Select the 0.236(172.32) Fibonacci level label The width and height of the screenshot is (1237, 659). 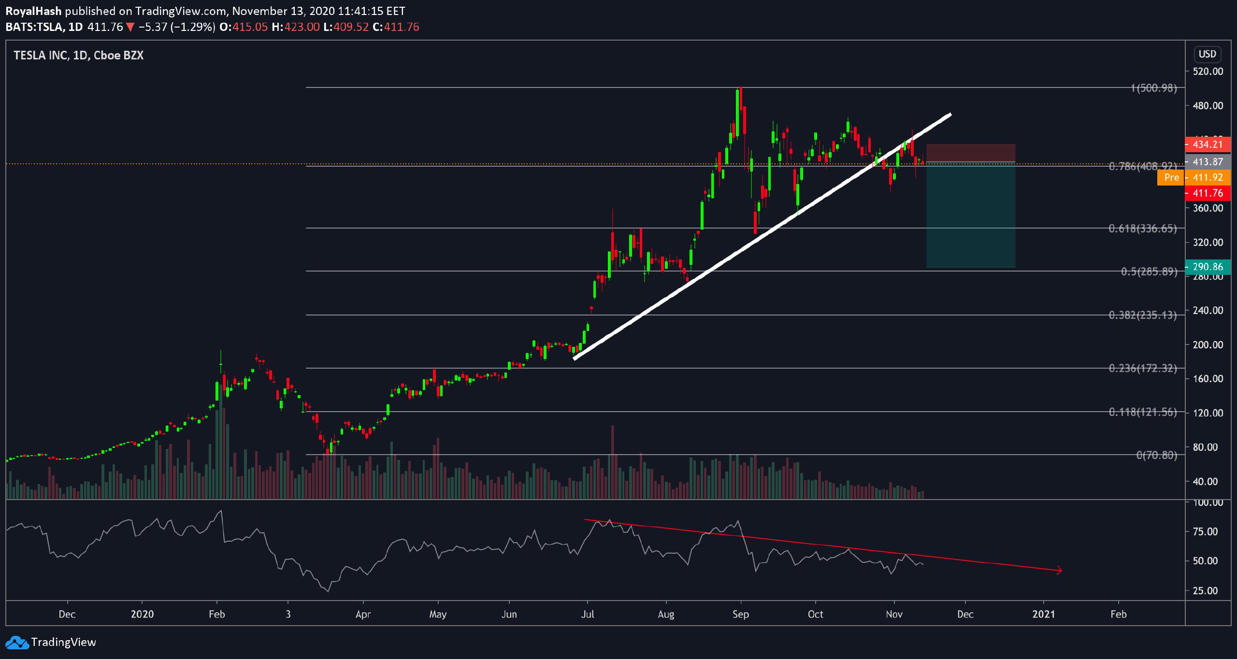click(x=1143, y=369)
